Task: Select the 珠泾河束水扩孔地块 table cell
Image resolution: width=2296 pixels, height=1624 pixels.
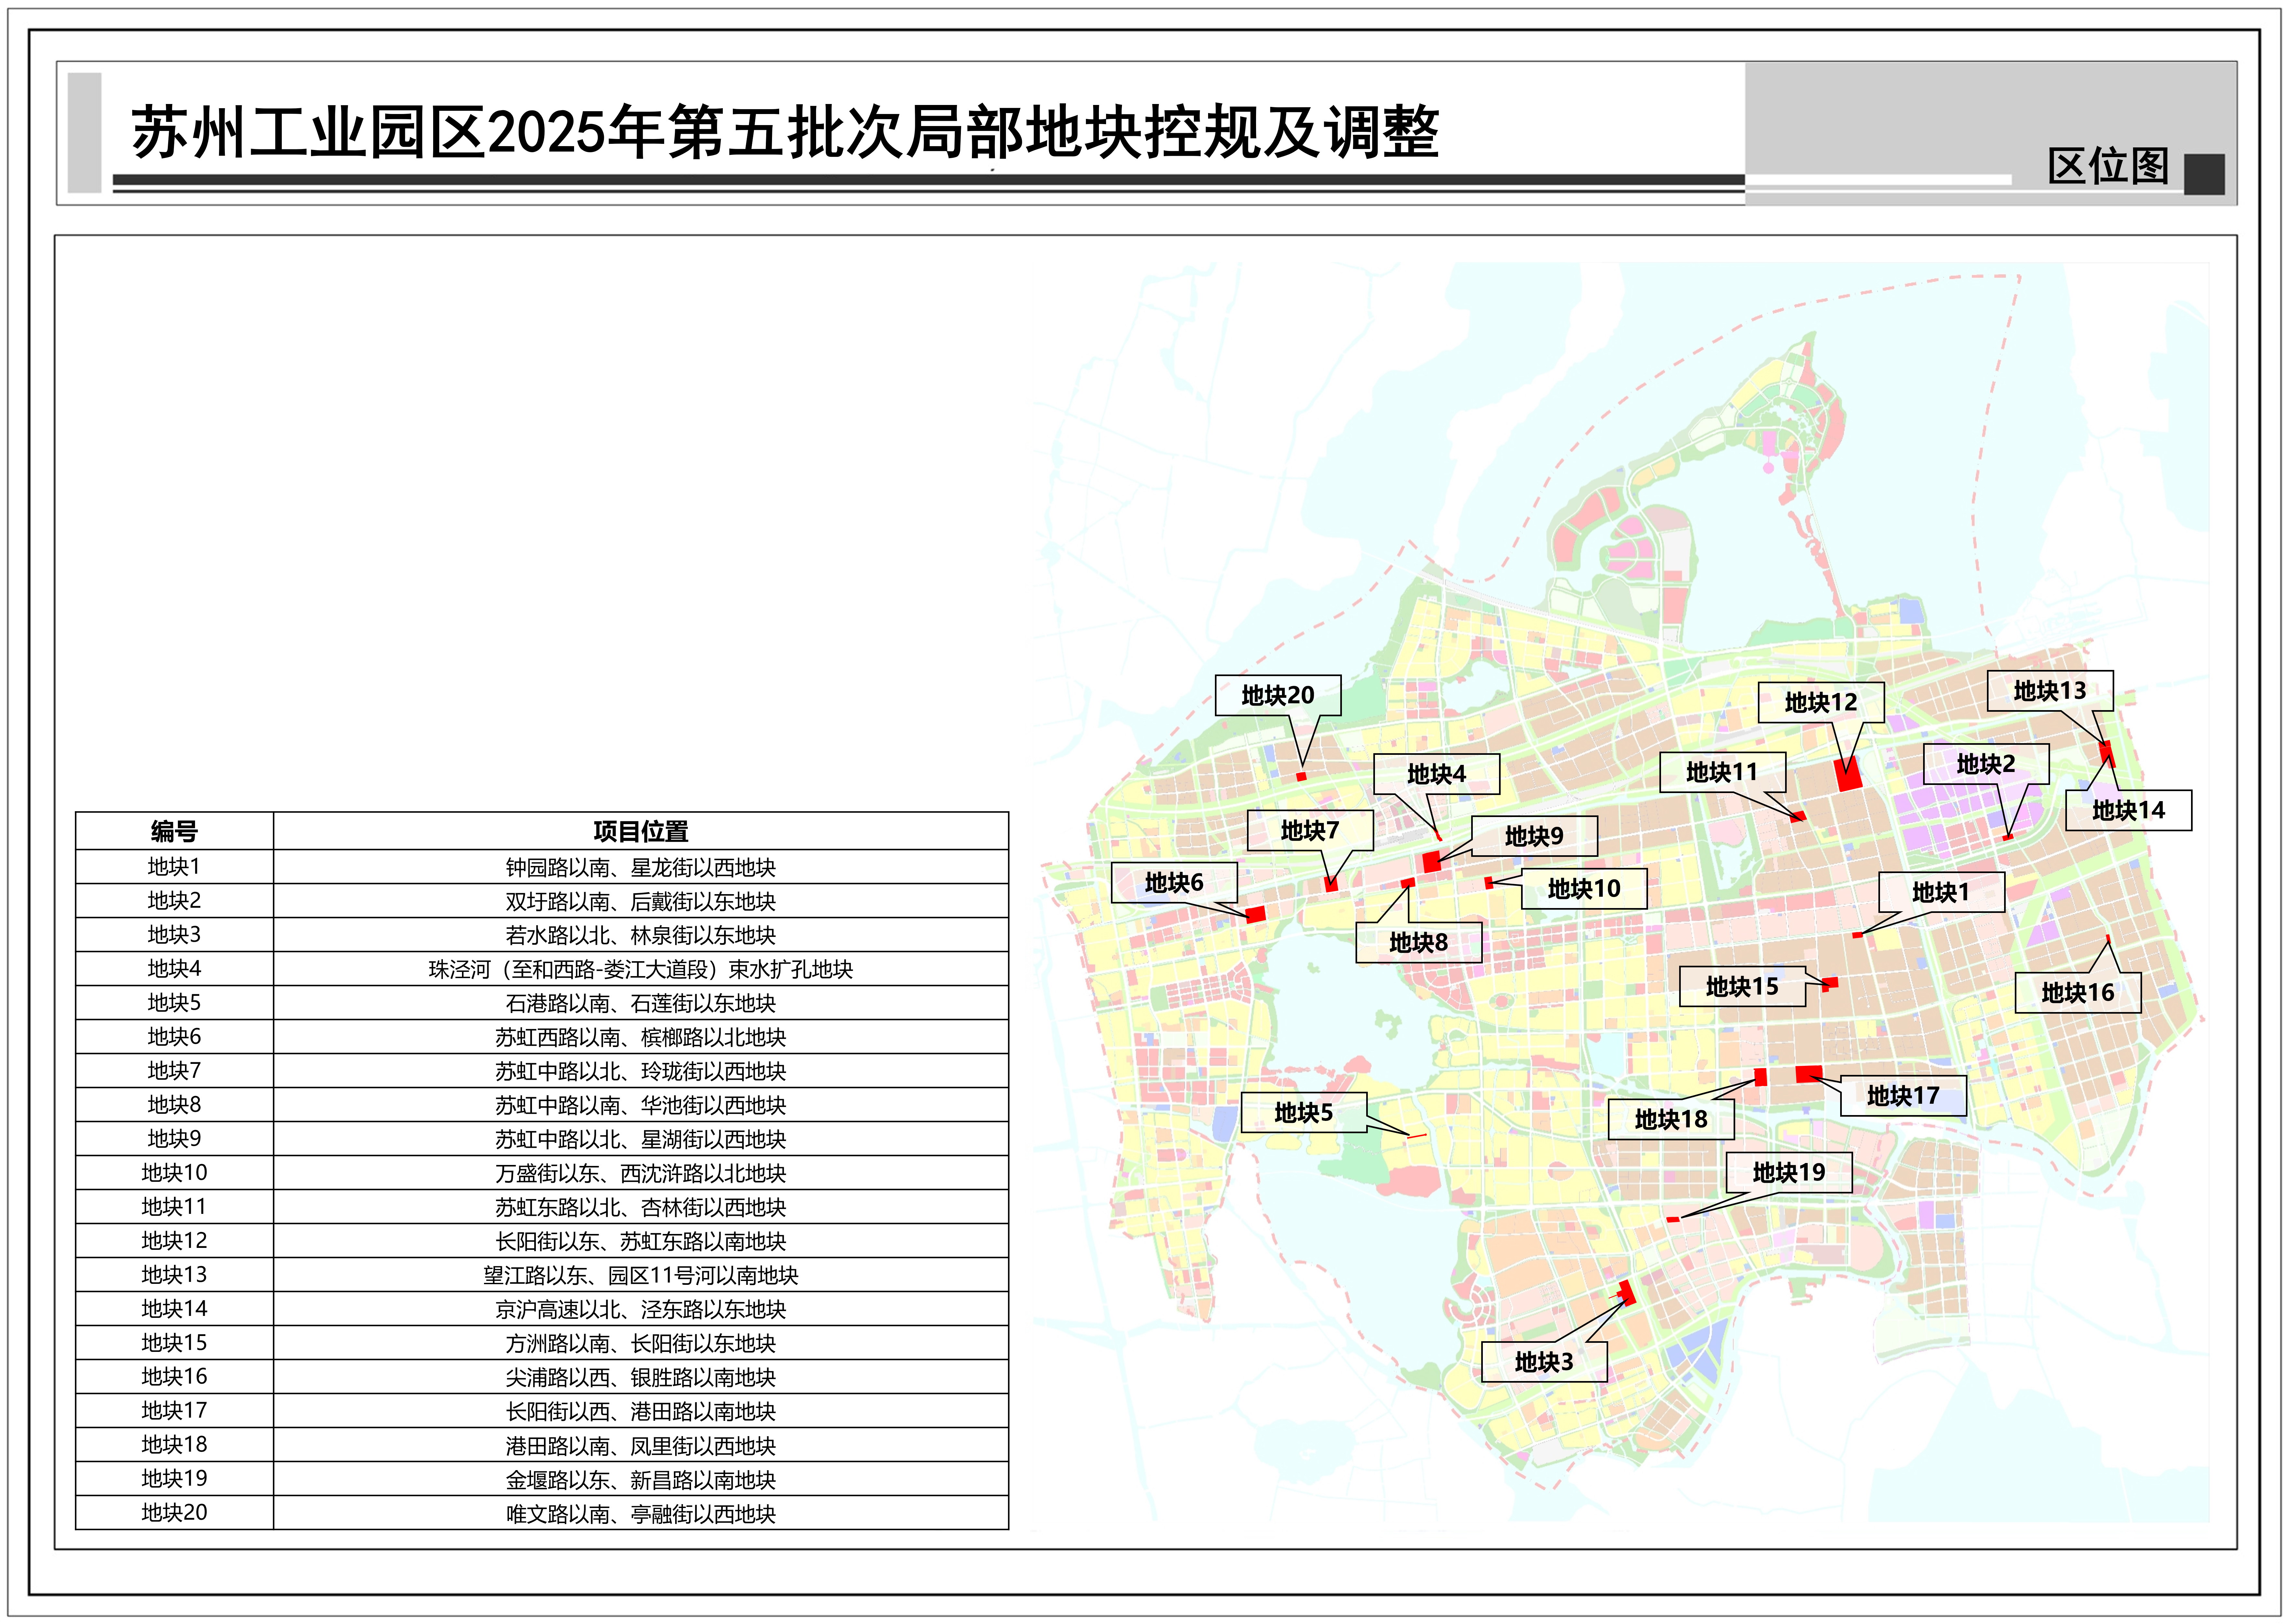Action: (x=640, y=969)
